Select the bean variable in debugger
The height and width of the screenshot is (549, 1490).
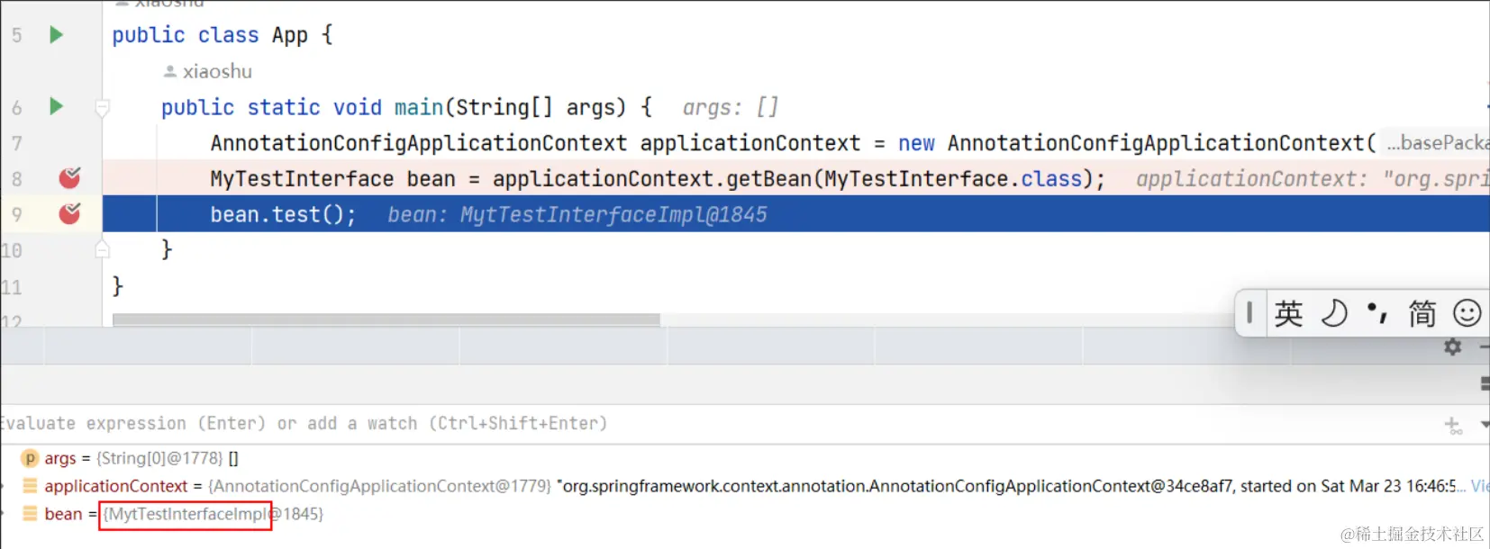[x=63, y=514]
